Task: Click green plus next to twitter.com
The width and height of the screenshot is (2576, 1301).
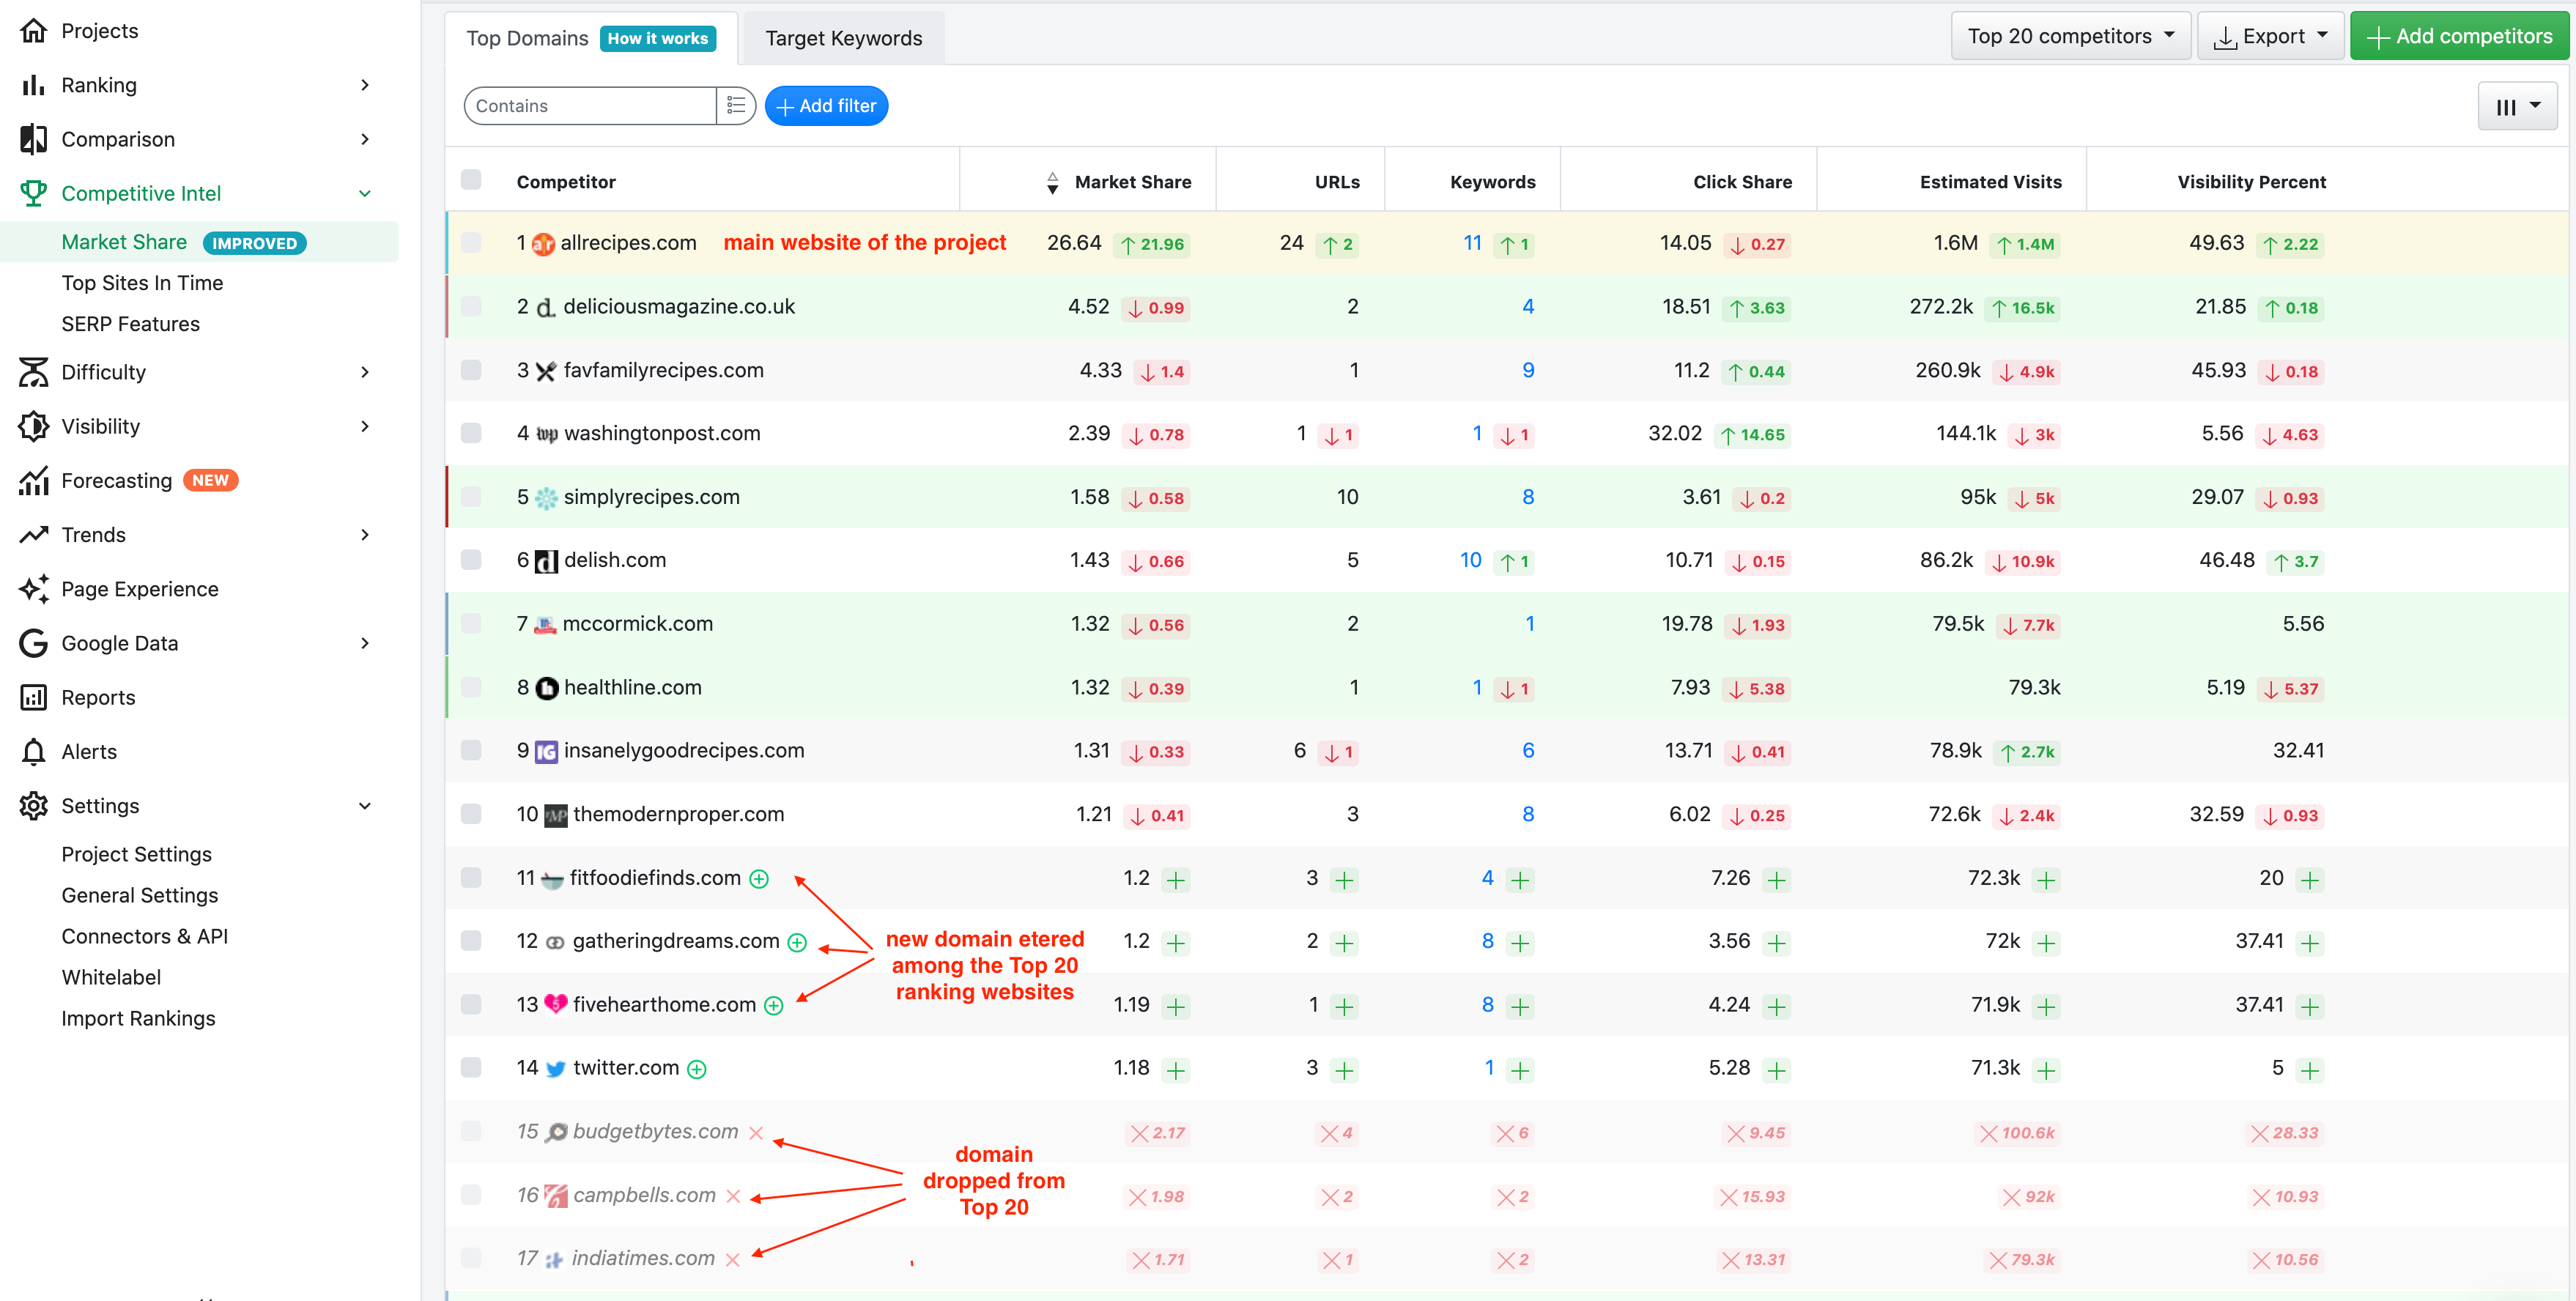Action: pyautogui.click(x=697, y=1069)
